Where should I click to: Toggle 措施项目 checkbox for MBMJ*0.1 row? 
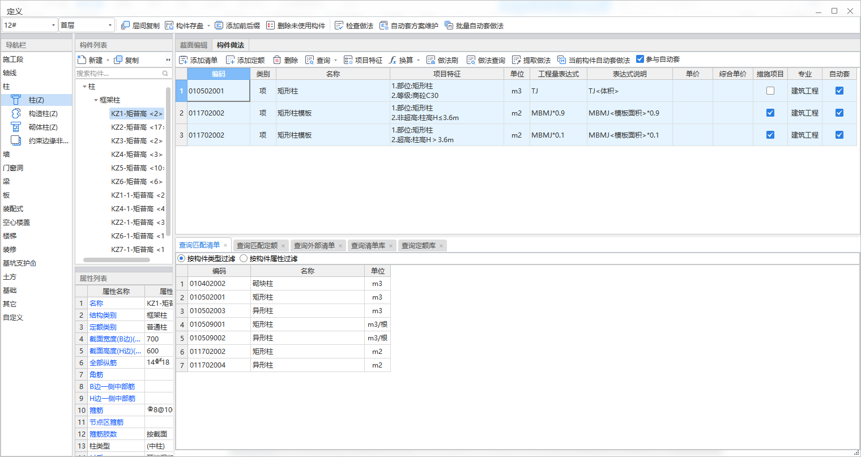[770, 135]
